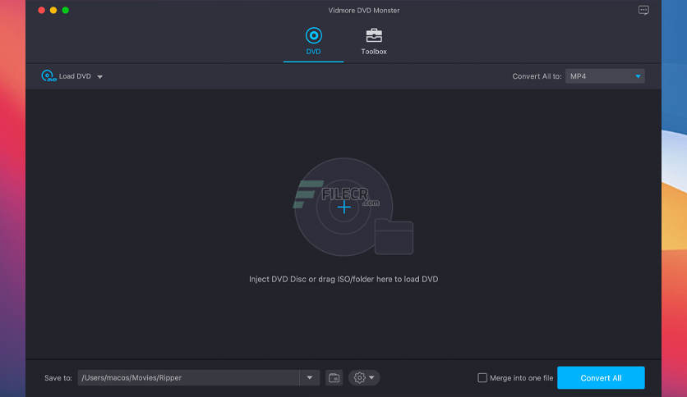Viewport: 687px width, 397px height.
Task: Expand the Save to path dropdown arrow
Action: (x=310, y=378)
